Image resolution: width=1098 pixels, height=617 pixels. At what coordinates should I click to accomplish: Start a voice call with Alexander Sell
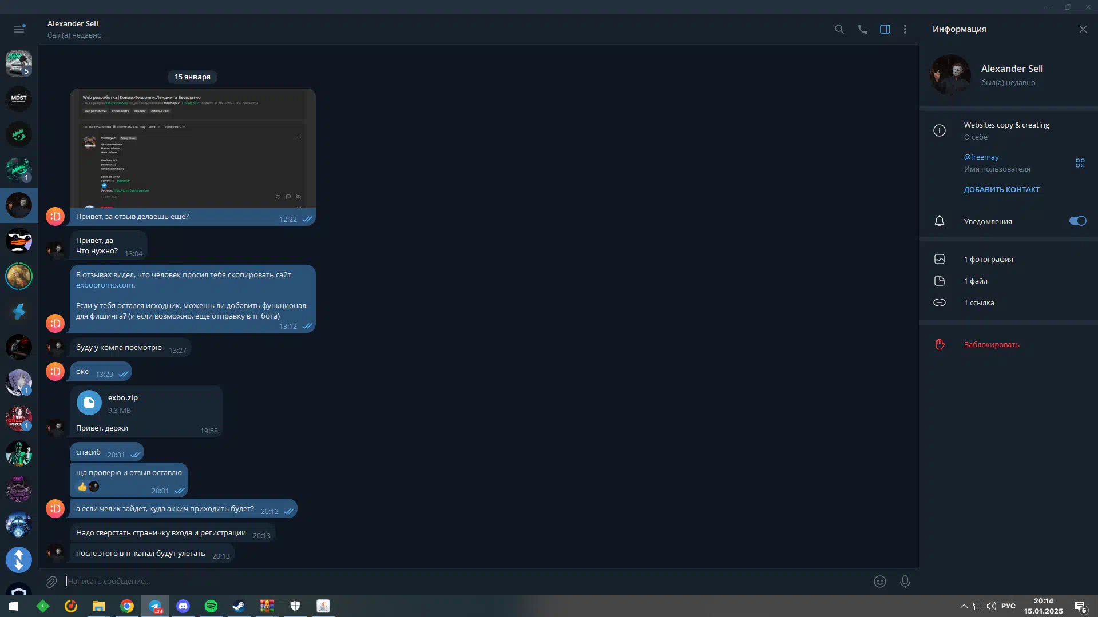click(x=862, y=29)
